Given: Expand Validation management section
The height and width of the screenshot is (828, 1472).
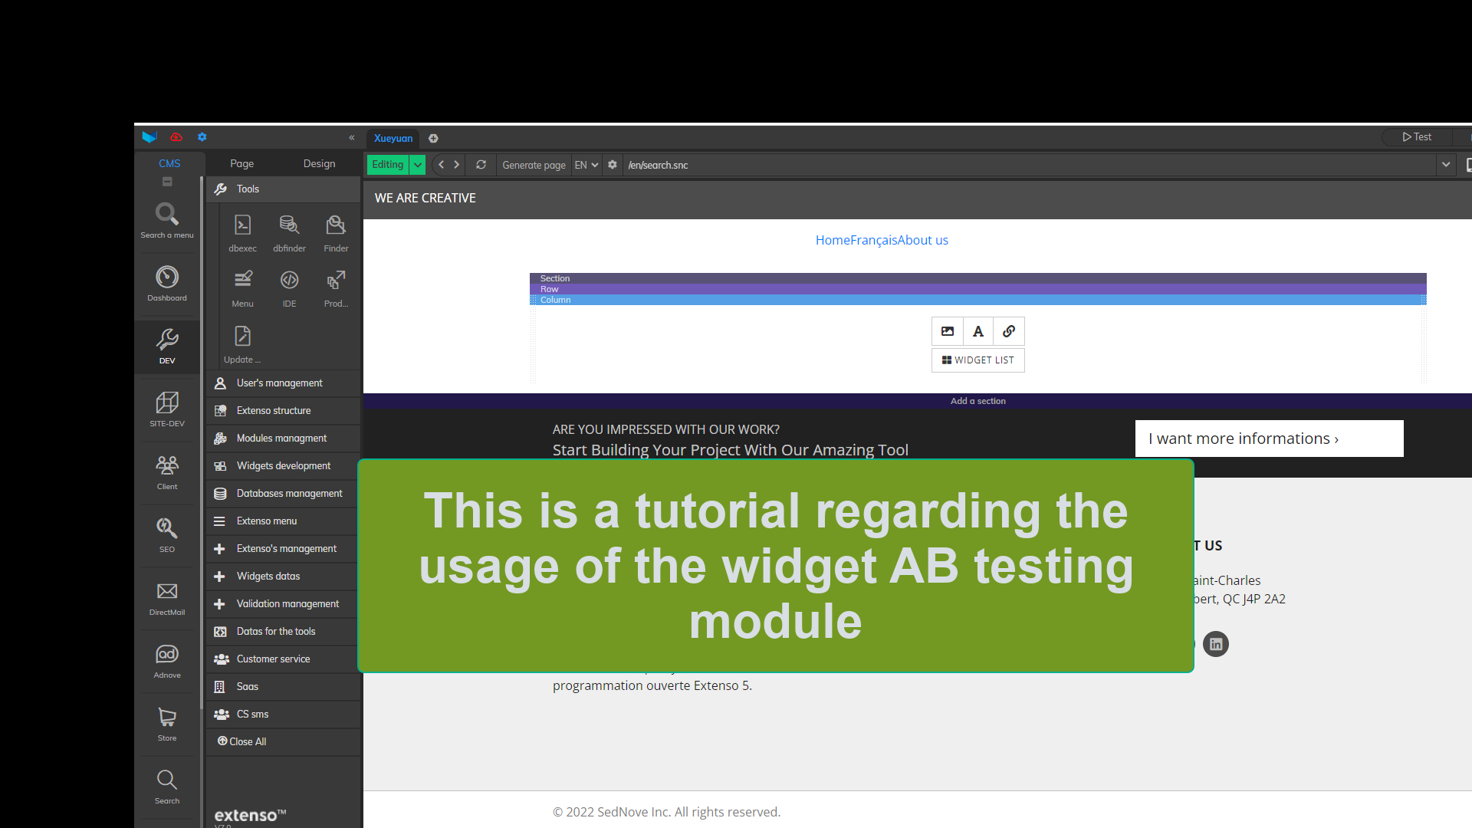Looking at the screenshot, I should [x=283, y=604].
